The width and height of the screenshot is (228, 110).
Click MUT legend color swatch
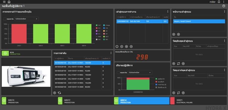(x=104, y=37)
